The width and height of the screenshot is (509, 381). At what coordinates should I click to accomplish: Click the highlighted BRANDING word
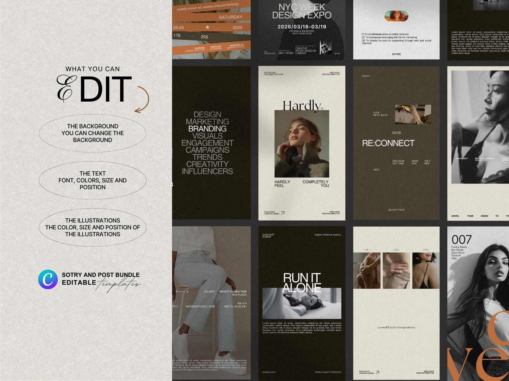207,129
